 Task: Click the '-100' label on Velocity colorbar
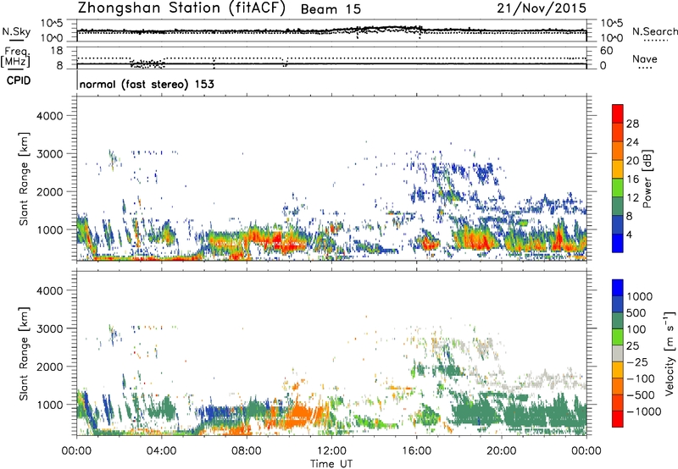(641, 378)
